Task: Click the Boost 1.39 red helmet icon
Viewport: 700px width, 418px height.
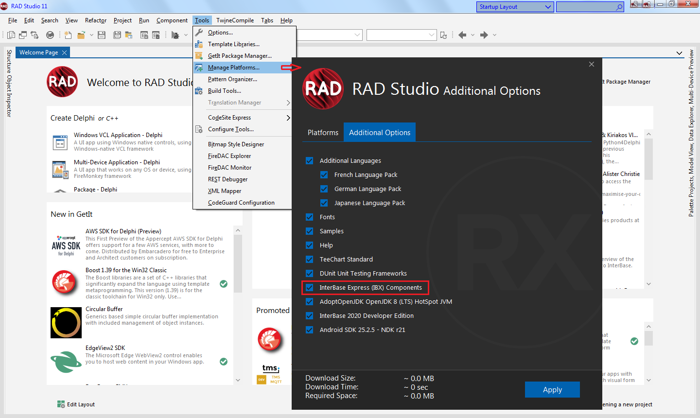Action: pyautogui.click(x=65, y=283)
